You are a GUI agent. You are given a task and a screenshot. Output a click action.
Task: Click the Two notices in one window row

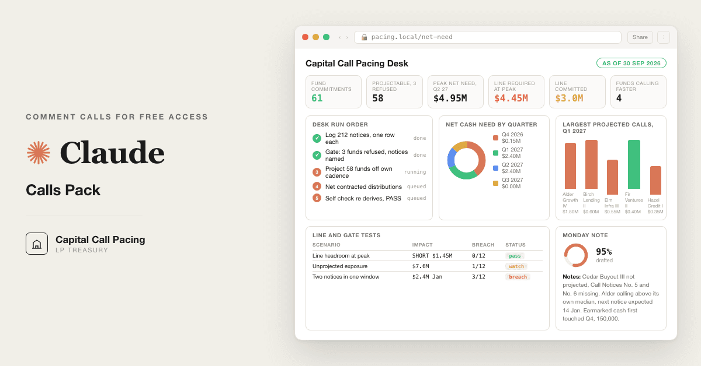[x=428, y=277]
